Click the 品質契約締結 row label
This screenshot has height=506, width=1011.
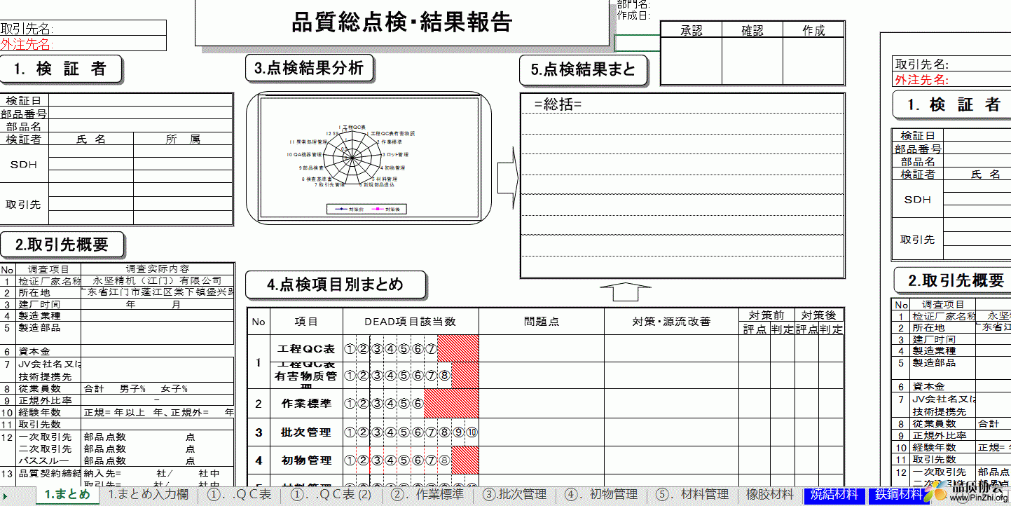coord(48,473)
